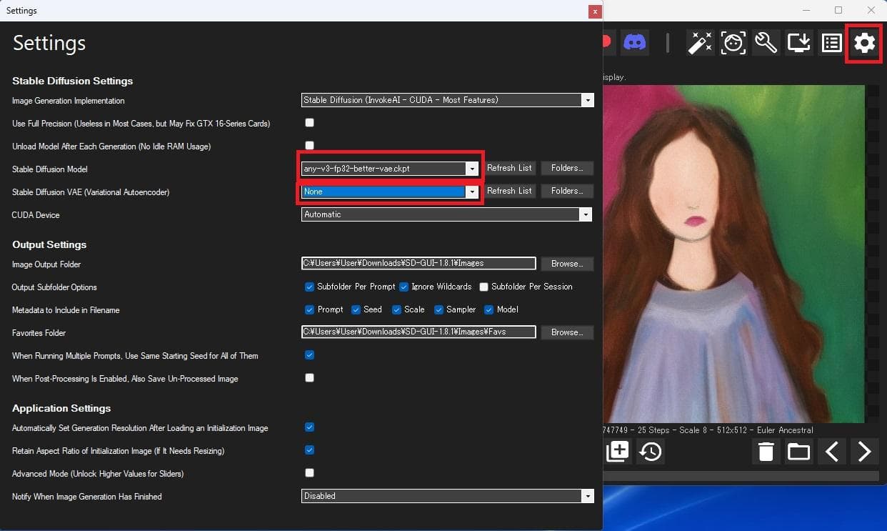Click Browse for the Favorites Folder
The width and height of the screenshot is (887, 531).
coord(567,332)
